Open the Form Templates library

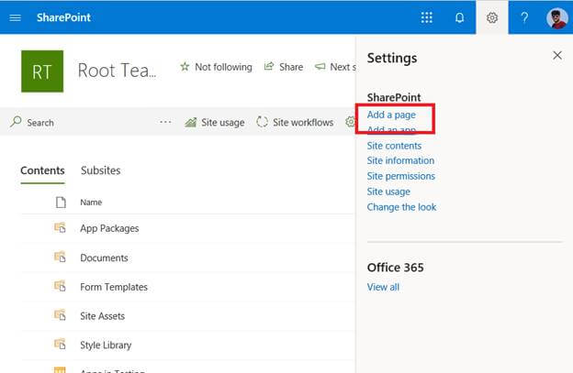pyautogui.click(x=114, y=288)
